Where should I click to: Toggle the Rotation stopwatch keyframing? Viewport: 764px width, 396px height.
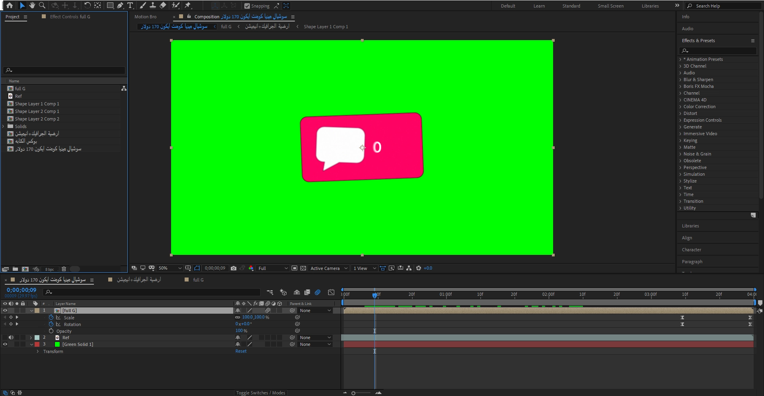tap(51, 324)
